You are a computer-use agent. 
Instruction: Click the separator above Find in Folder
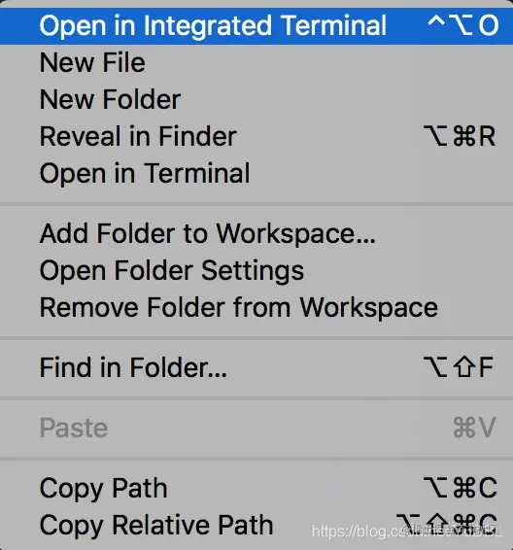click(x=256, y=338)
